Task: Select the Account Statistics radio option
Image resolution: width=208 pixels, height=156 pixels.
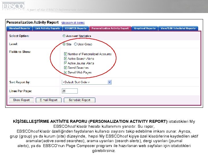Action: pyautogui.click(x=64, y=36)
